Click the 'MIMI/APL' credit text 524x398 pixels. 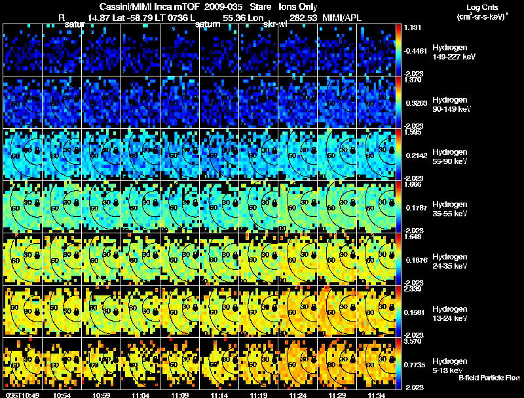tap(342, 18)
